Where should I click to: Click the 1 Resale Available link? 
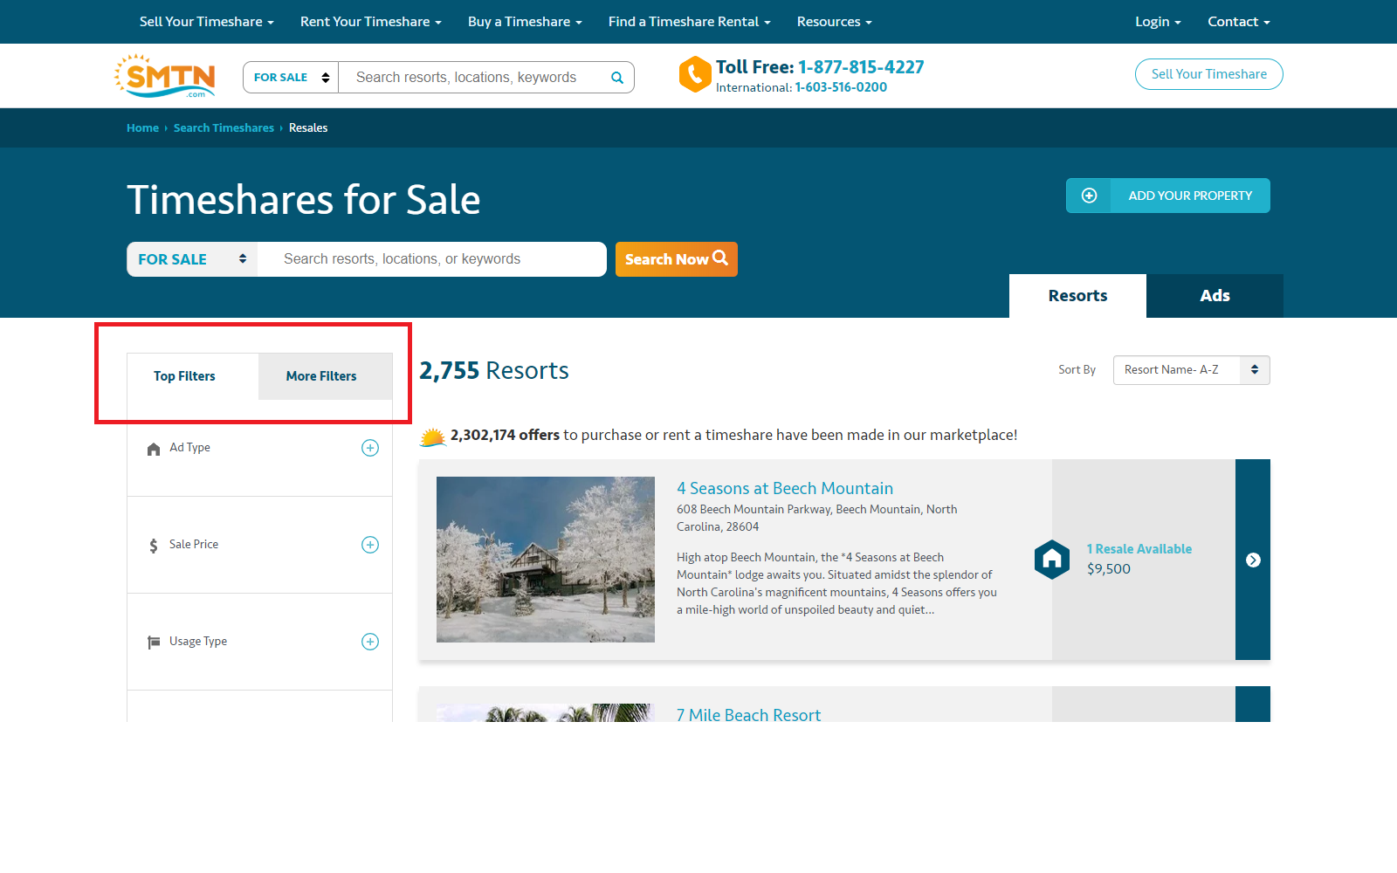(x=1139, y=549)
